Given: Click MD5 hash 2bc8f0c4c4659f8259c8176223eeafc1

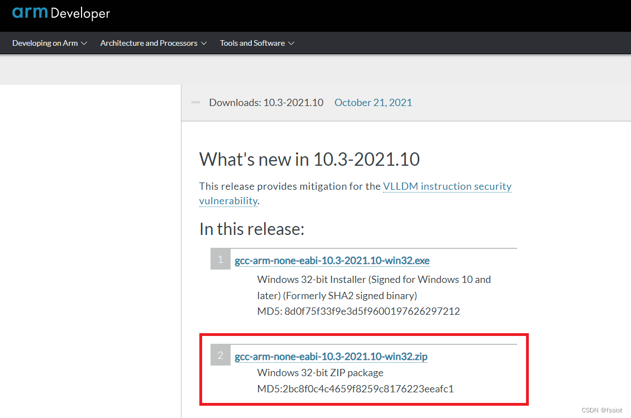Looking at the screenshot, I should (x=368, y=389).
